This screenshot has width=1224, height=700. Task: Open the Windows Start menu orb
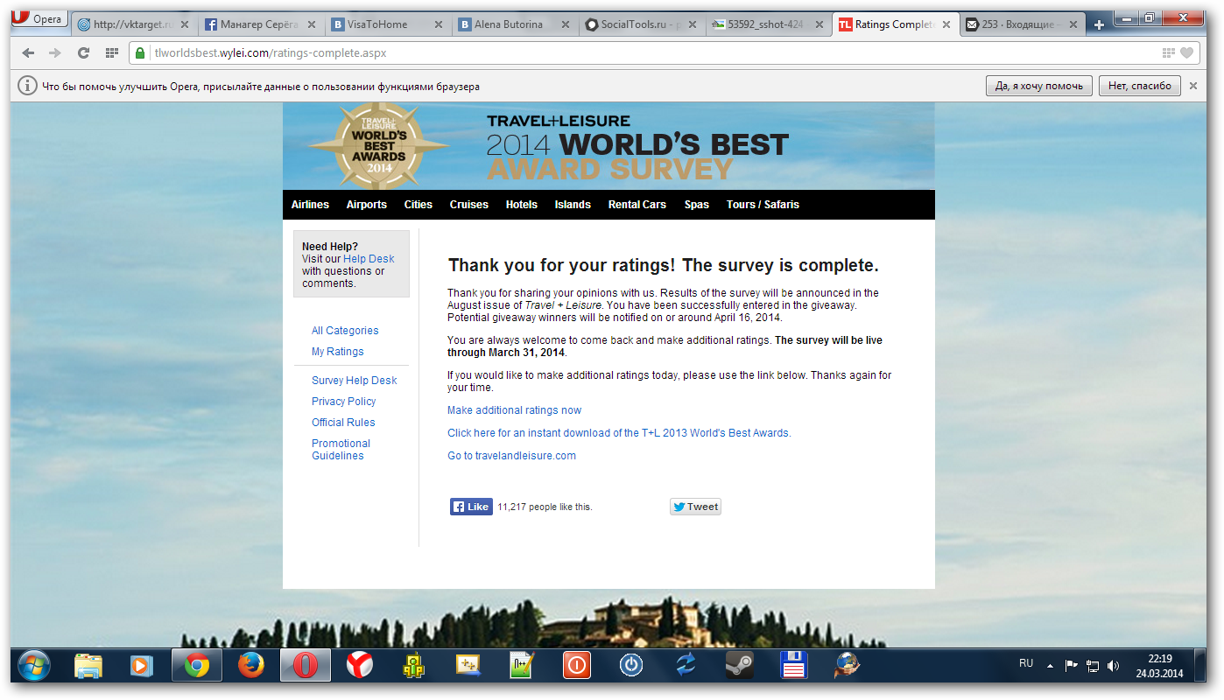click(34, 666)
